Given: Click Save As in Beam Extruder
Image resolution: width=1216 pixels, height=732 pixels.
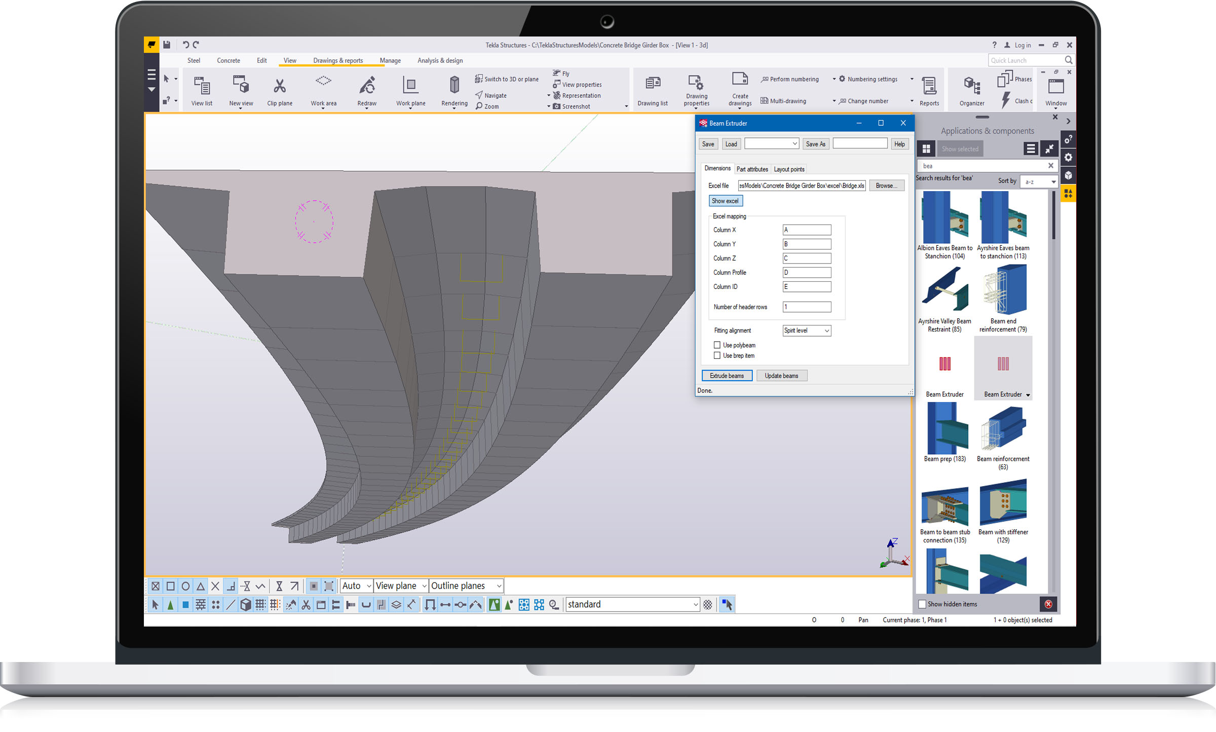Looking at the screenshot, I should (815, 144).
